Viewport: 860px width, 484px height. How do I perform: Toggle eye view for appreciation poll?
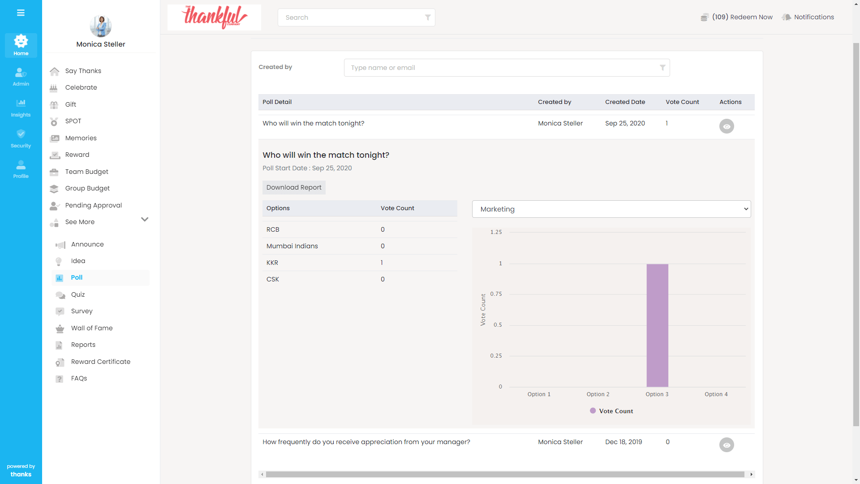pos(727,445)
